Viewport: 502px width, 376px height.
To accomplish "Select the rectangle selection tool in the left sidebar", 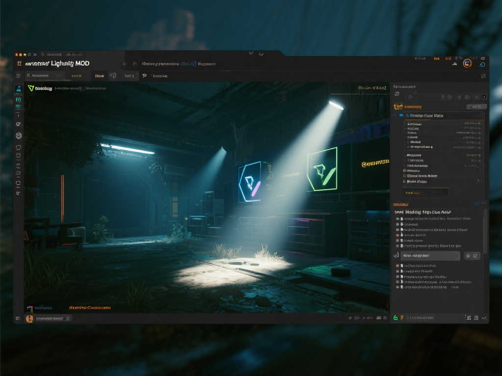I will tap(19, 156).
